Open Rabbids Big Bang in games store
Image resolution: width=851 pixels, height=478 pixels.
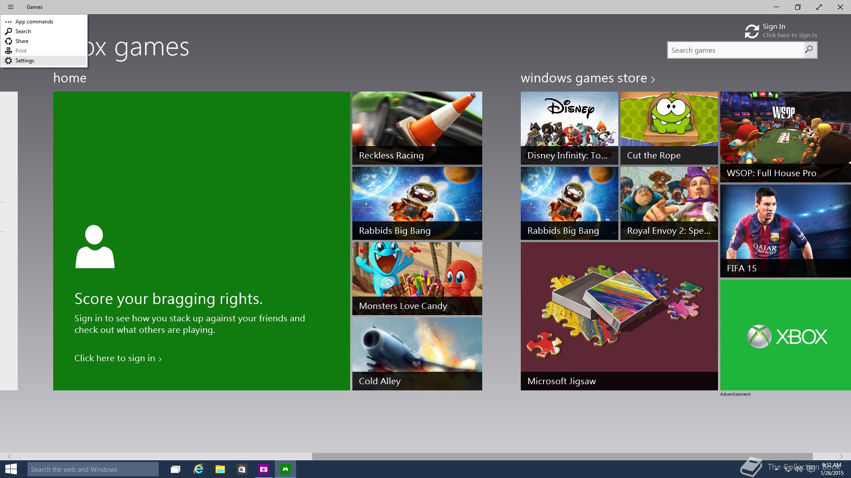[569, 204]
